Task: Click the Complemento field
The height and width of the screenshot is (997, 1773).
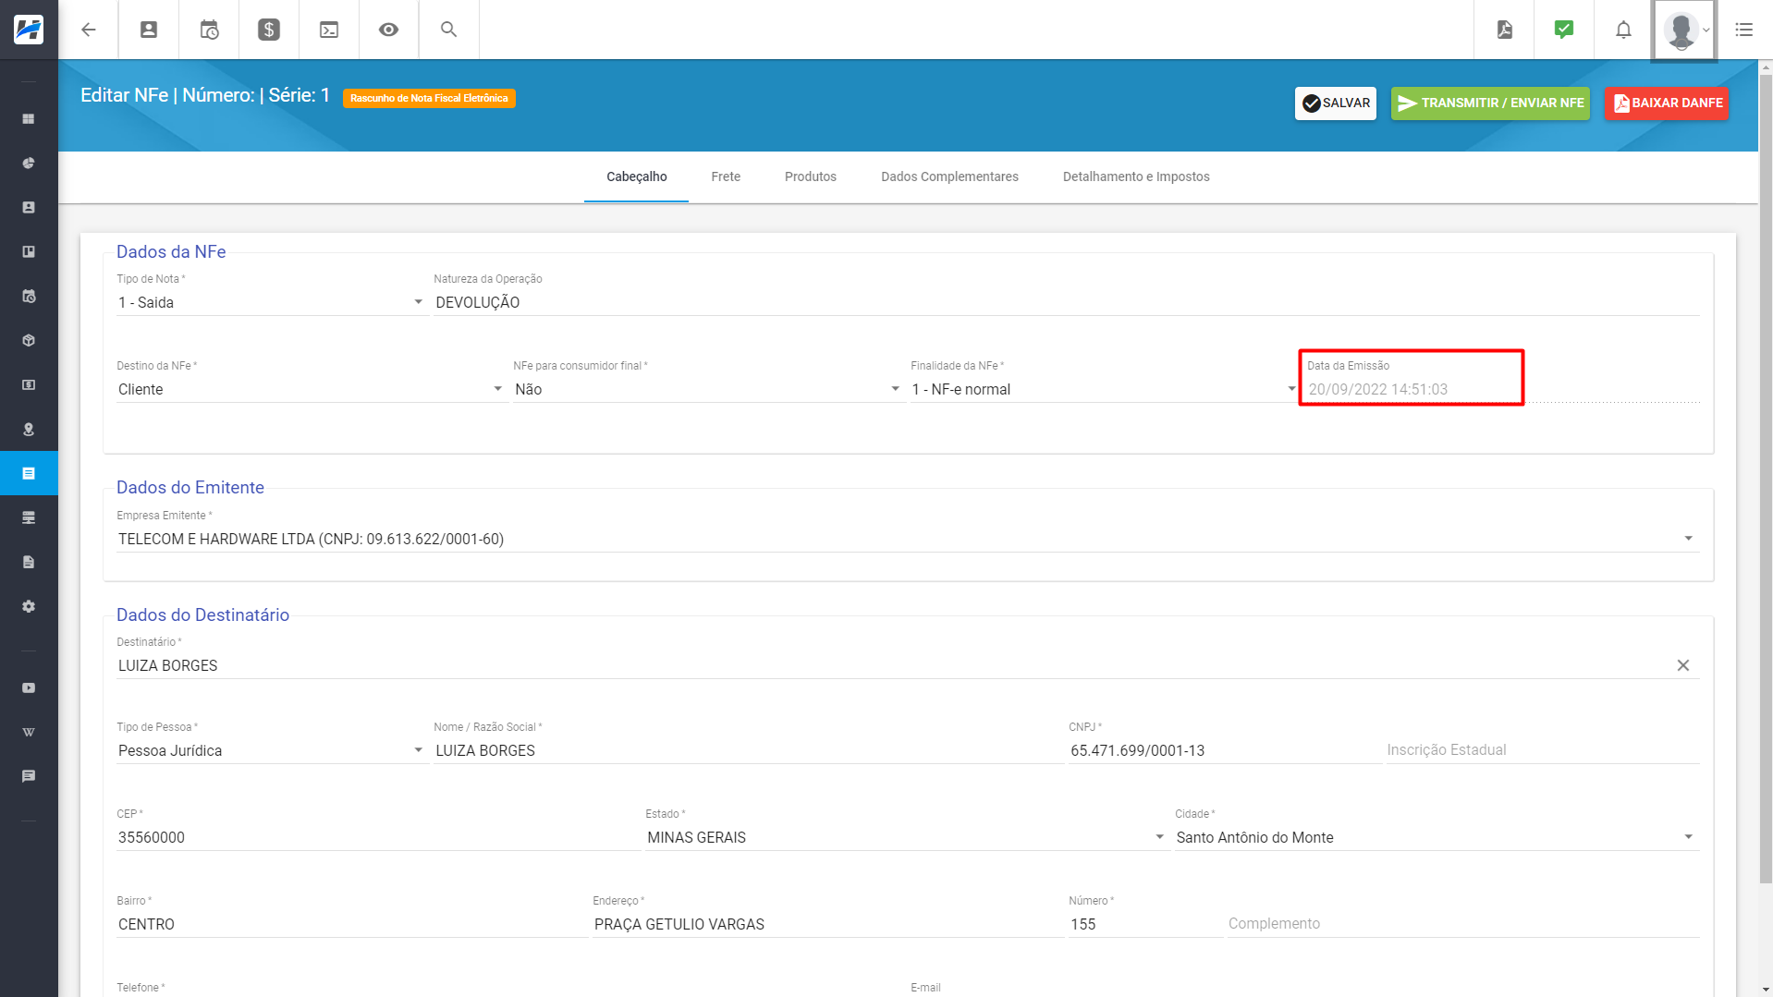Action: 1463,924
